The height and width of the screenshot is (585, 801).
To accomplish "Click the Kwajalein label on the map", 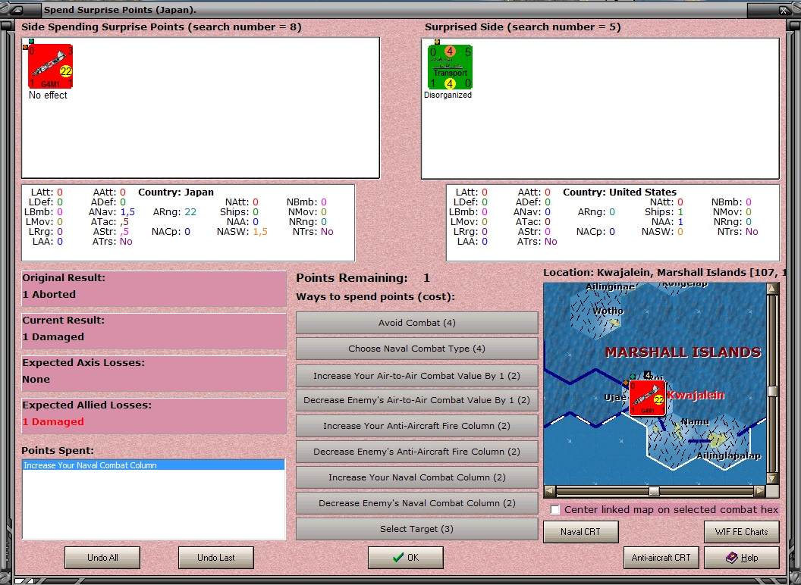I will pos(696,395).
